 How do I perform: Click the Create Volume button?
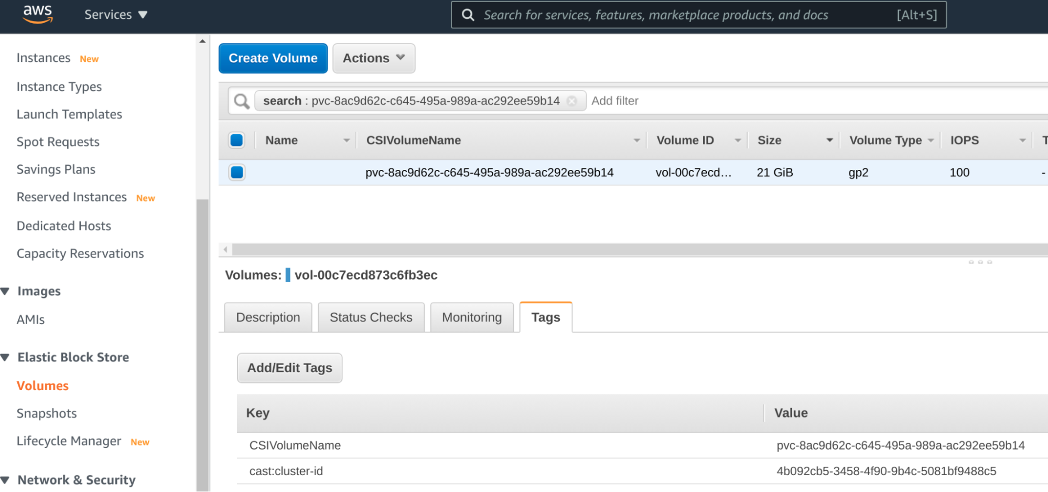coord(273,58)
